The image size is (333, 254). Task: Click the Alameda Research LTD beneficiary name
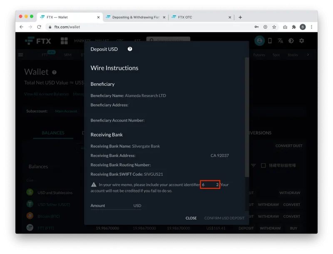145,96
